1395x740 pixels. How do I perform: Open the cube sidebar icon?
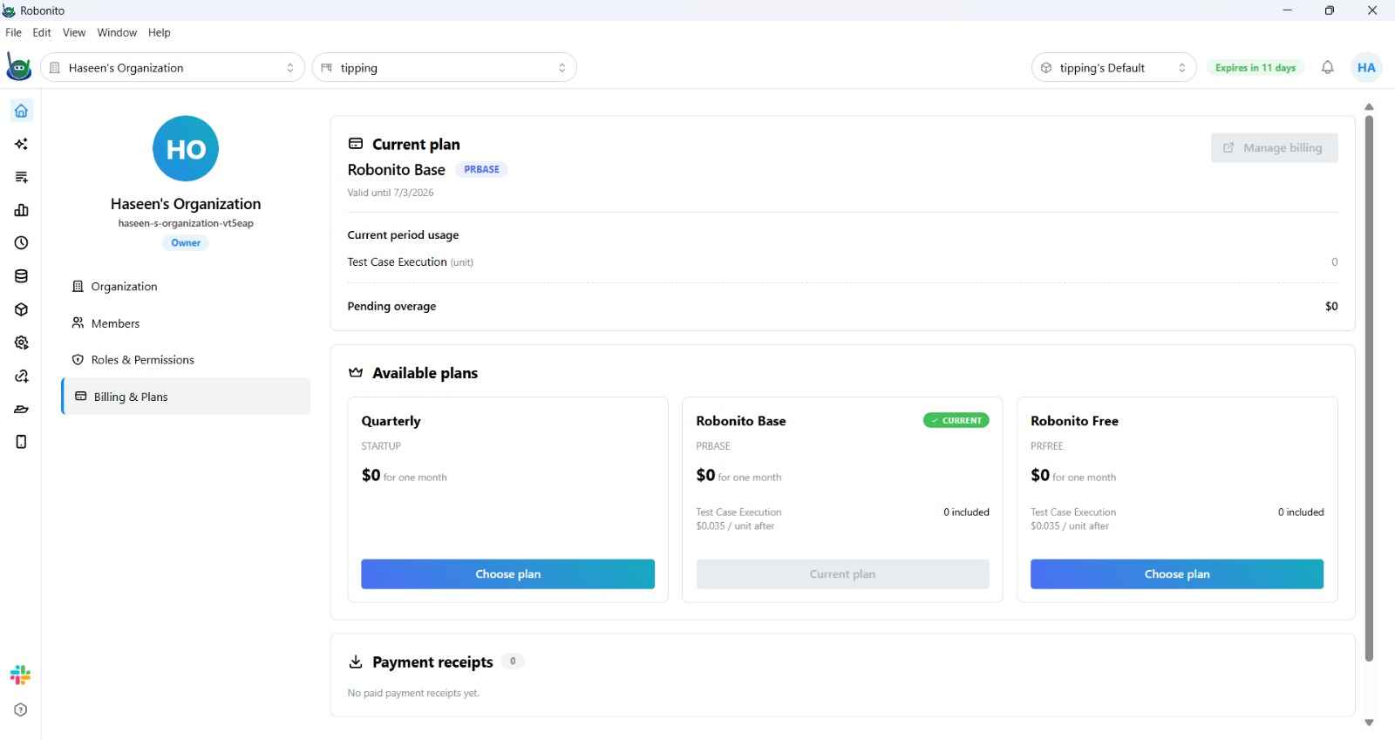click(x=21, y=309)
